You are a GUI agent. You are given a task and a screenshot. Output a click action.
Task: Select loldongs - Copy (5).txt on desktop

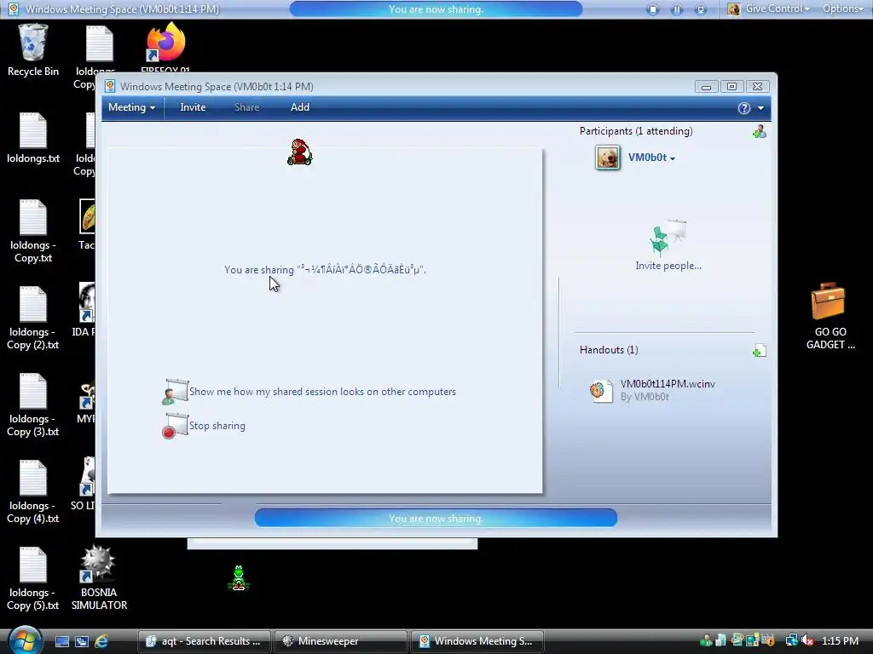pos(33,578)
